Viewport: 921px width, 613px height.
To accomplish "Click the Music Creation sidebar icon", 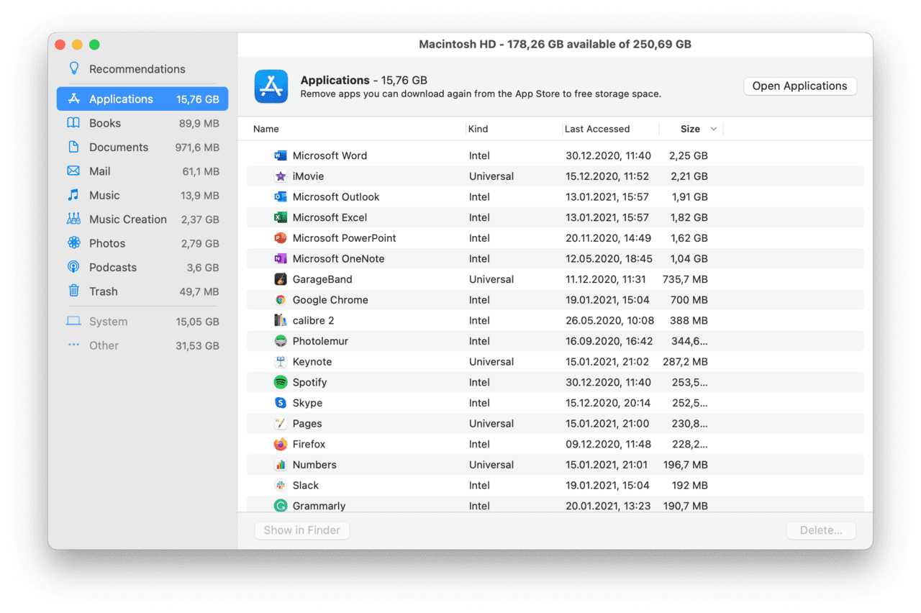I will pyautogui.click(x=73, y=219).
